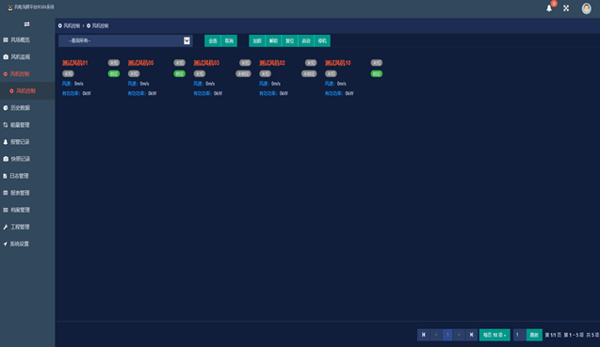
Task: Open the 查询所有 filter dropdown
Action: [x=125, y=40]
